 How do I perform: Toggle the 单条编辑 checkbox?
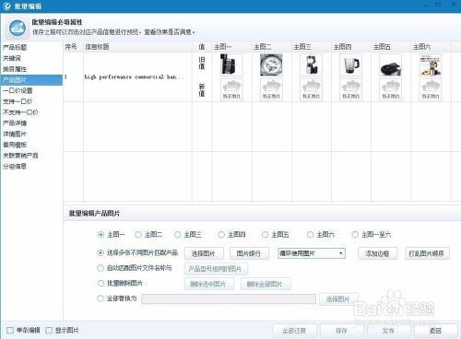coord(10,330)
